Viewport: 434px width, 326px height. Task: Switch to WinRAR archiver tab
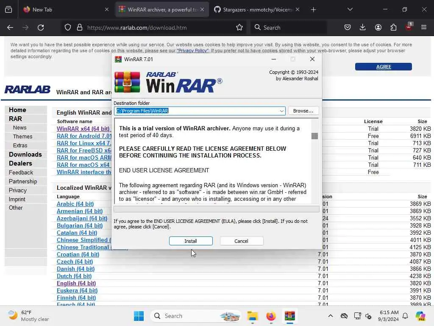coord(162,9)
